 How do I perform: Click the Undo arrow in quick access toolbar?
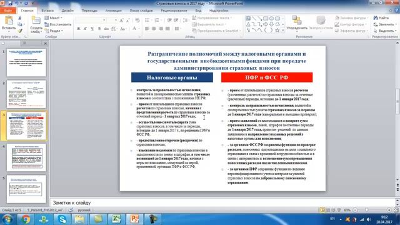pos(17,3)
